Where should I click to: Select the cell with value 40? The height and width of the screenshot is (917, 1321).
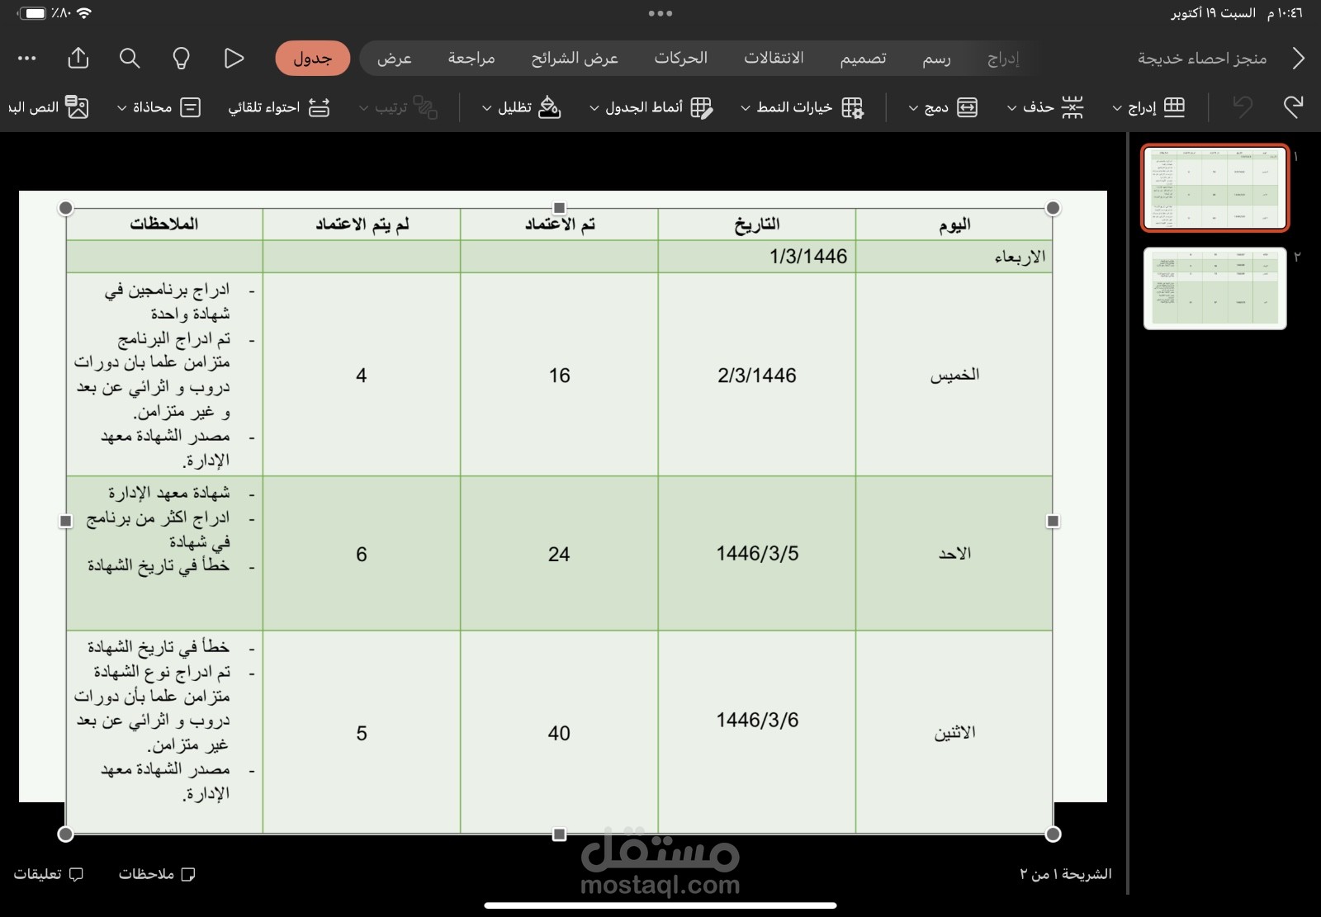point(560,733)
